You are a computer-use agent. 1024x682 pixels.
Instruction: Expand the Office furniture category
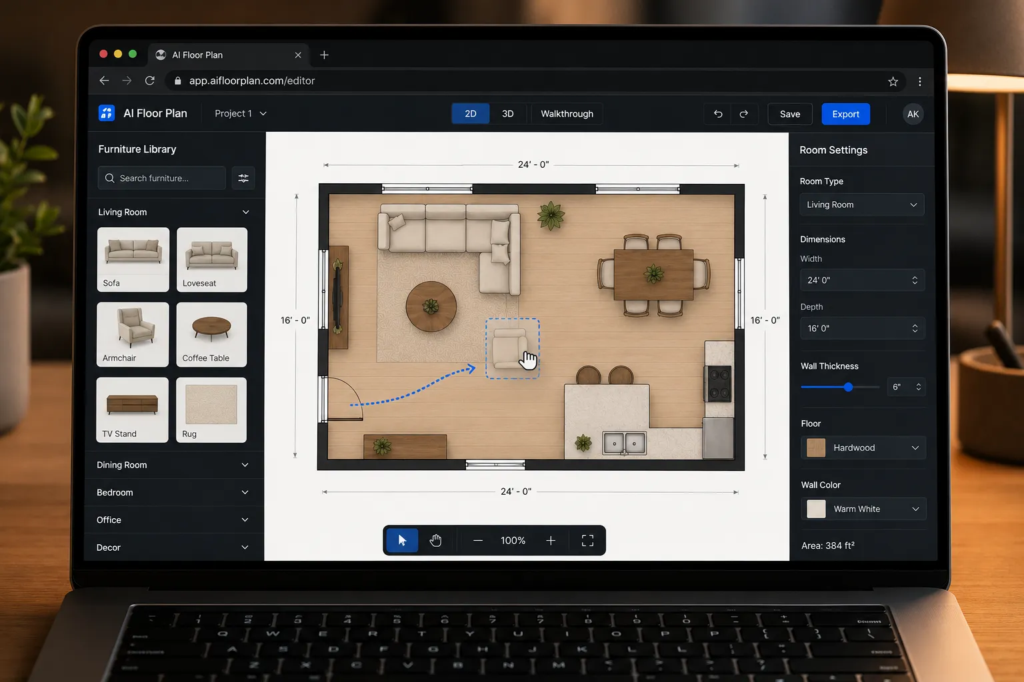[x=173, y=519]
